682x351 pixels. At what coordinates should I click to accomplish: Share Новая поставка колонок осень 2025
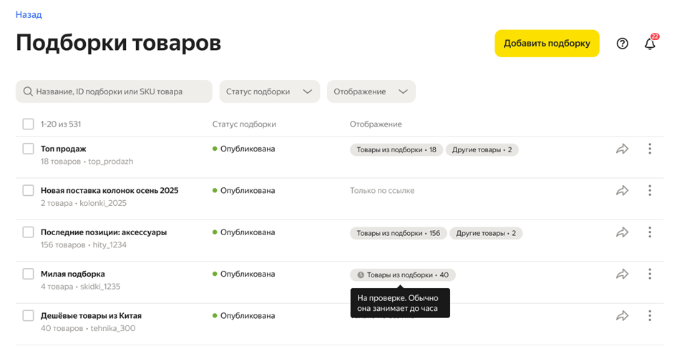pos(622,191)
